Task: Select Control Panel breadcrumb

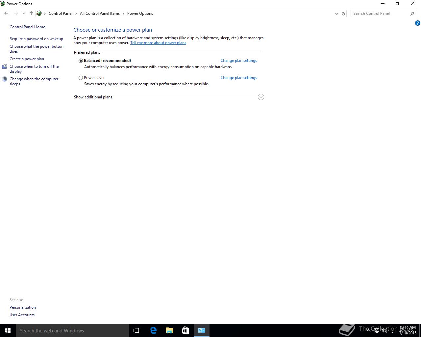Action: pyautogui.click(x=61, y=13)
